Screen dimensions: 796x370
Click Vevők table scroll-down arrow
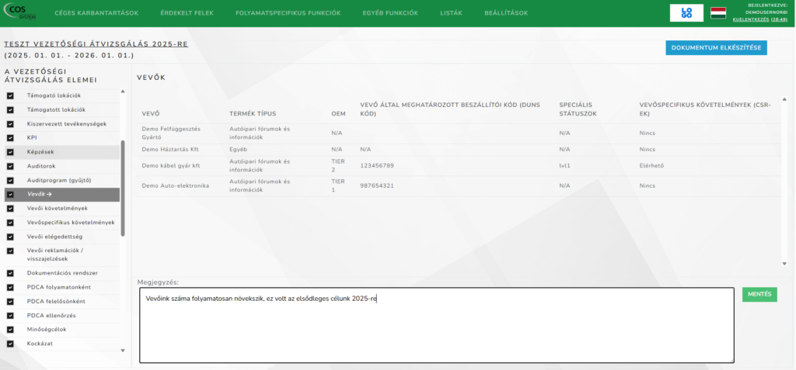click(x=784, y=264)
